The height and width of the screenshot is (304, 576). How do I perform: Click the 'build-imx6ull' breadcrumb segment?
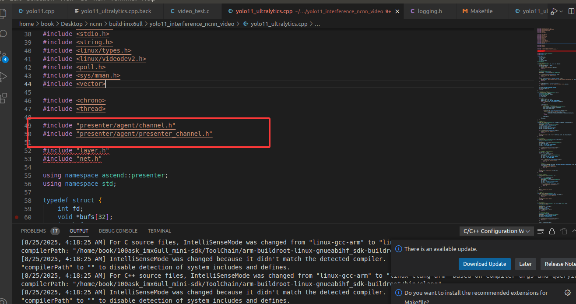coord(127,24)
